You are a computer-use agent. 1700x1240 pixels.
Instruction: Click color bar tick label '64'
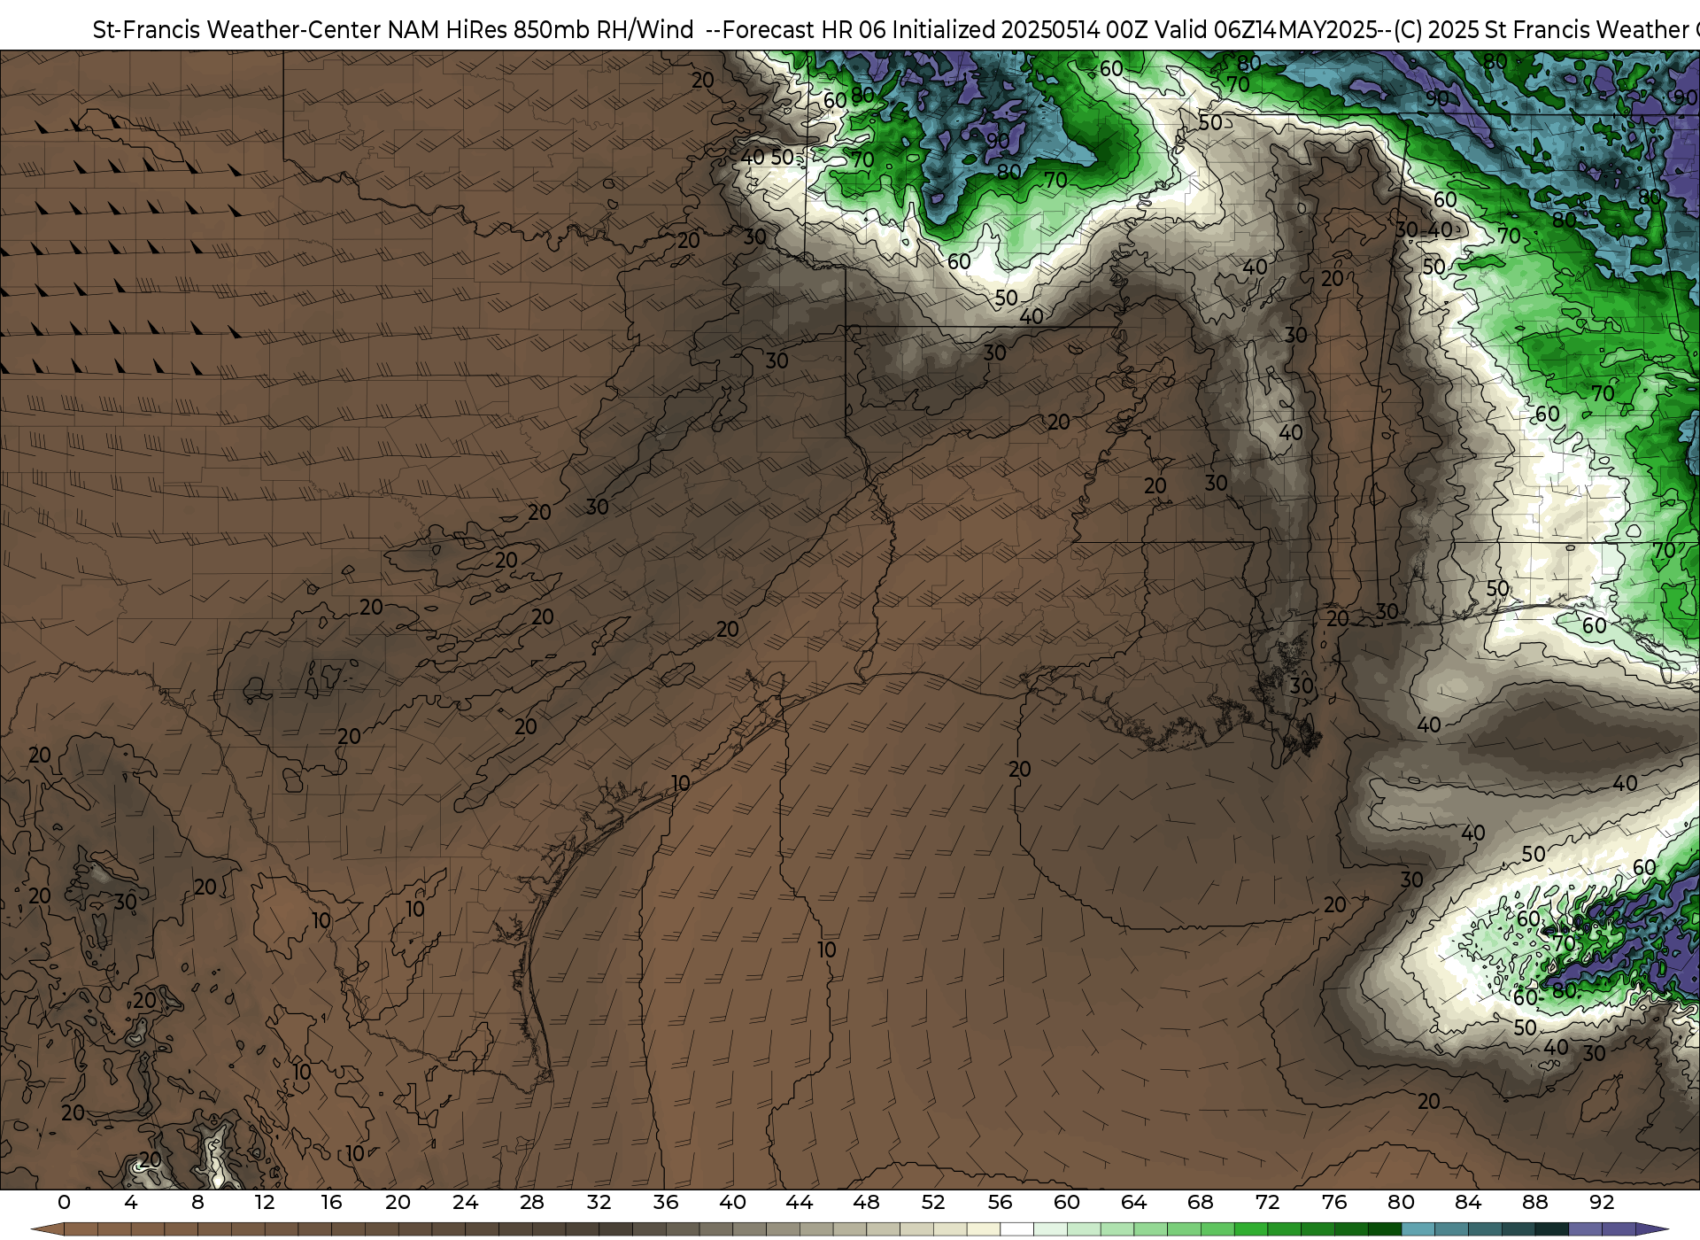point(1133,1202)
